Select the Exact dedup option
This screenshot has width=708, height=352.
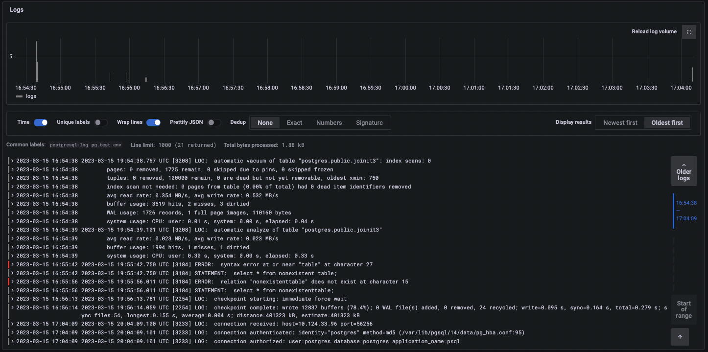pyautogui.click(x=294, y=123)
